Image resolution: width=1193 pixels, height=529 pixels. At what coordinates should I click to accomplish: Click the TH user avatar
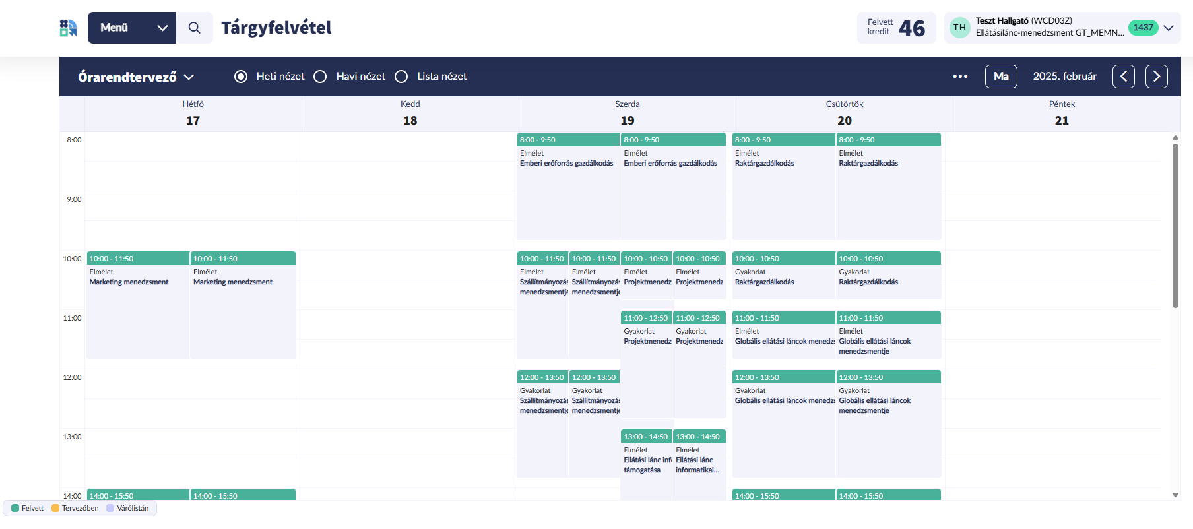pos(959,28)
